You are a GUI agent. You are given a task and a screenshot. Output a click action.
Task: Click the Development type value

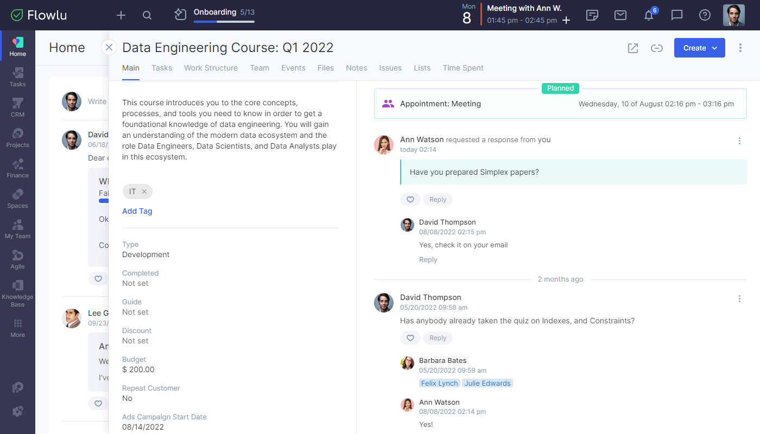145,254
